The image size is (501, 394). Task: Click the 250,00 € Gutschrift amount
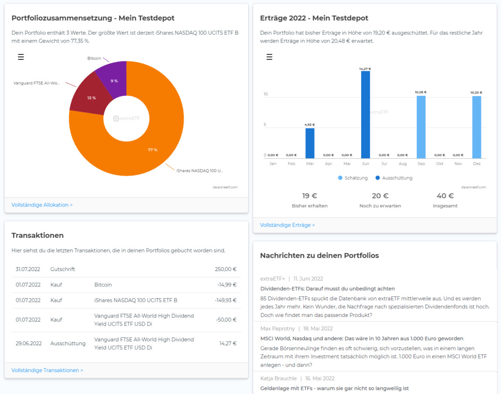pos(226,269)
